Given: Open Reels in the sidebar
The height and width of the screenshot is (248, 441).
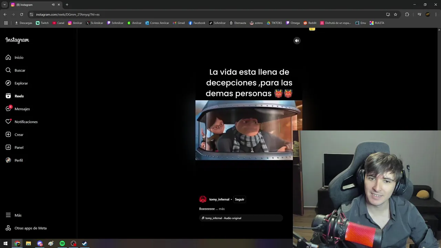Looking at the screenshot, I should pyautogui.click(x=14, y=96).
